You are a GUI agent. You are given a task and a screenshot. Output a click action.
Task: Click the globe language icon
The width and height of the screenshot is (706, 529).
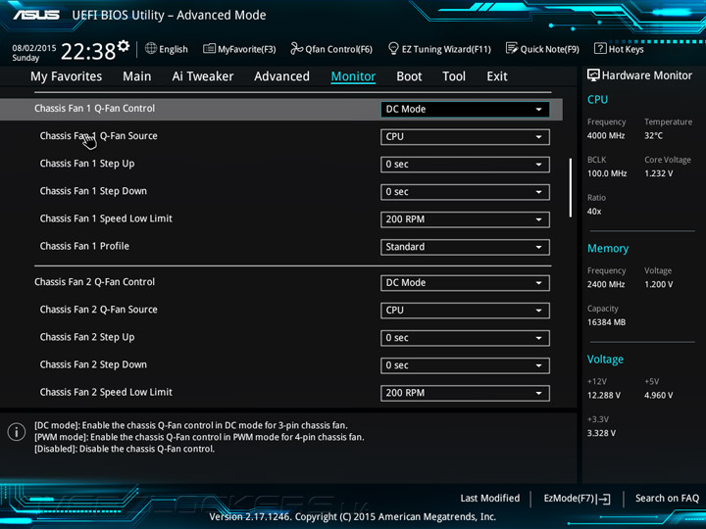[x=151, y=49]
